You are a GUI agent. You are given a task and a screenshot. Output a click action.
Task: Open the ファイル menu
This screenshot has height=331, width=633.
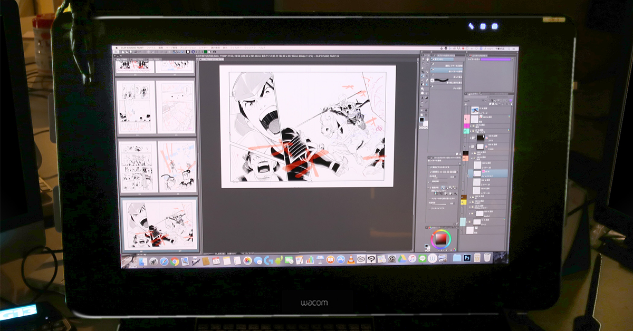151,48
